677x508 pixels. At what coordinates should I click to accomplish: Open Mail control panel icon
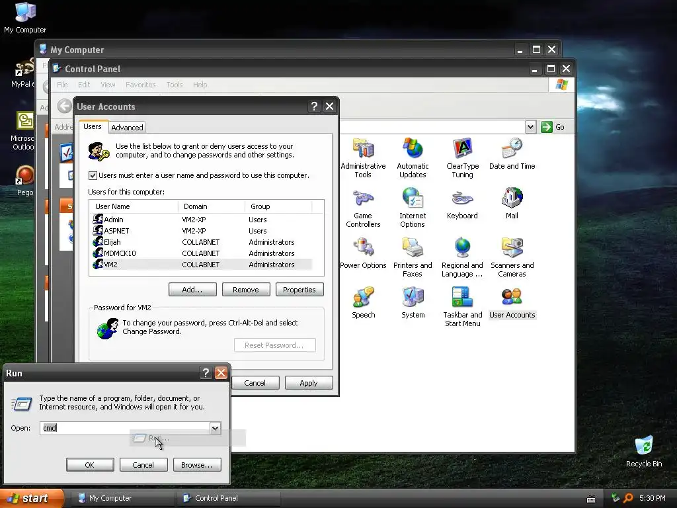(512, 203)
